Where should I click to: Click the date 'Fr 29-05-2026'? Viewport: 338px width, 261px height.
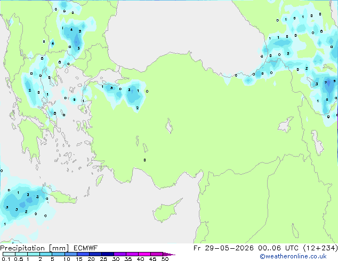tap(223, 248)
